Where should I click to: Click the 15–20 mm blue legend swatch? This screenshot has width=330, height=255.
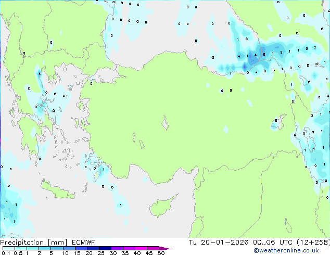pos(81,248)
